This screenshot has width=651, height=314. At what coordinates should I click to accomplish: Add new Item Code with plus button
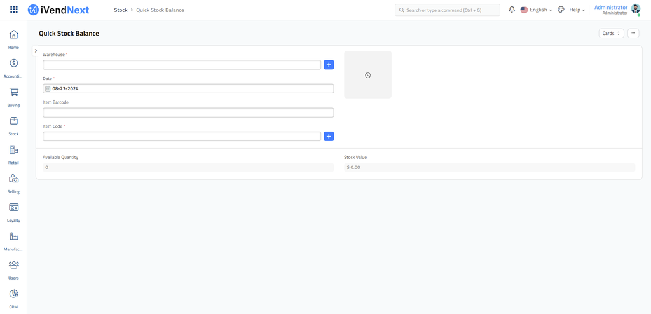point(329,137)
